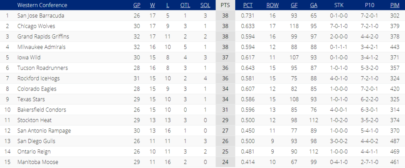This screenshot has width=405, height=168.
Task: Sort by PCT column header
Action: point(248,5)
